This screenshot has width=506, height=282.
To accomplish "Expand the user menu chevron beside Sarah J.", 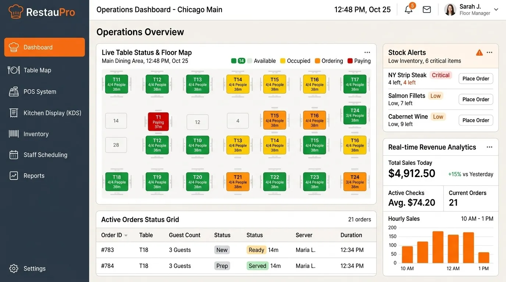I will (x=496, y=10).
